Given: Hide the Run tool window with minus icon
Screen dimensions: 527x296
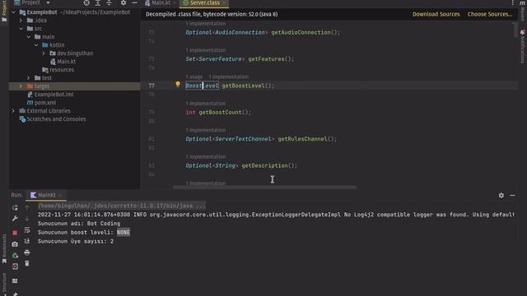Looking at the screenshot, I should coord(512,195).
